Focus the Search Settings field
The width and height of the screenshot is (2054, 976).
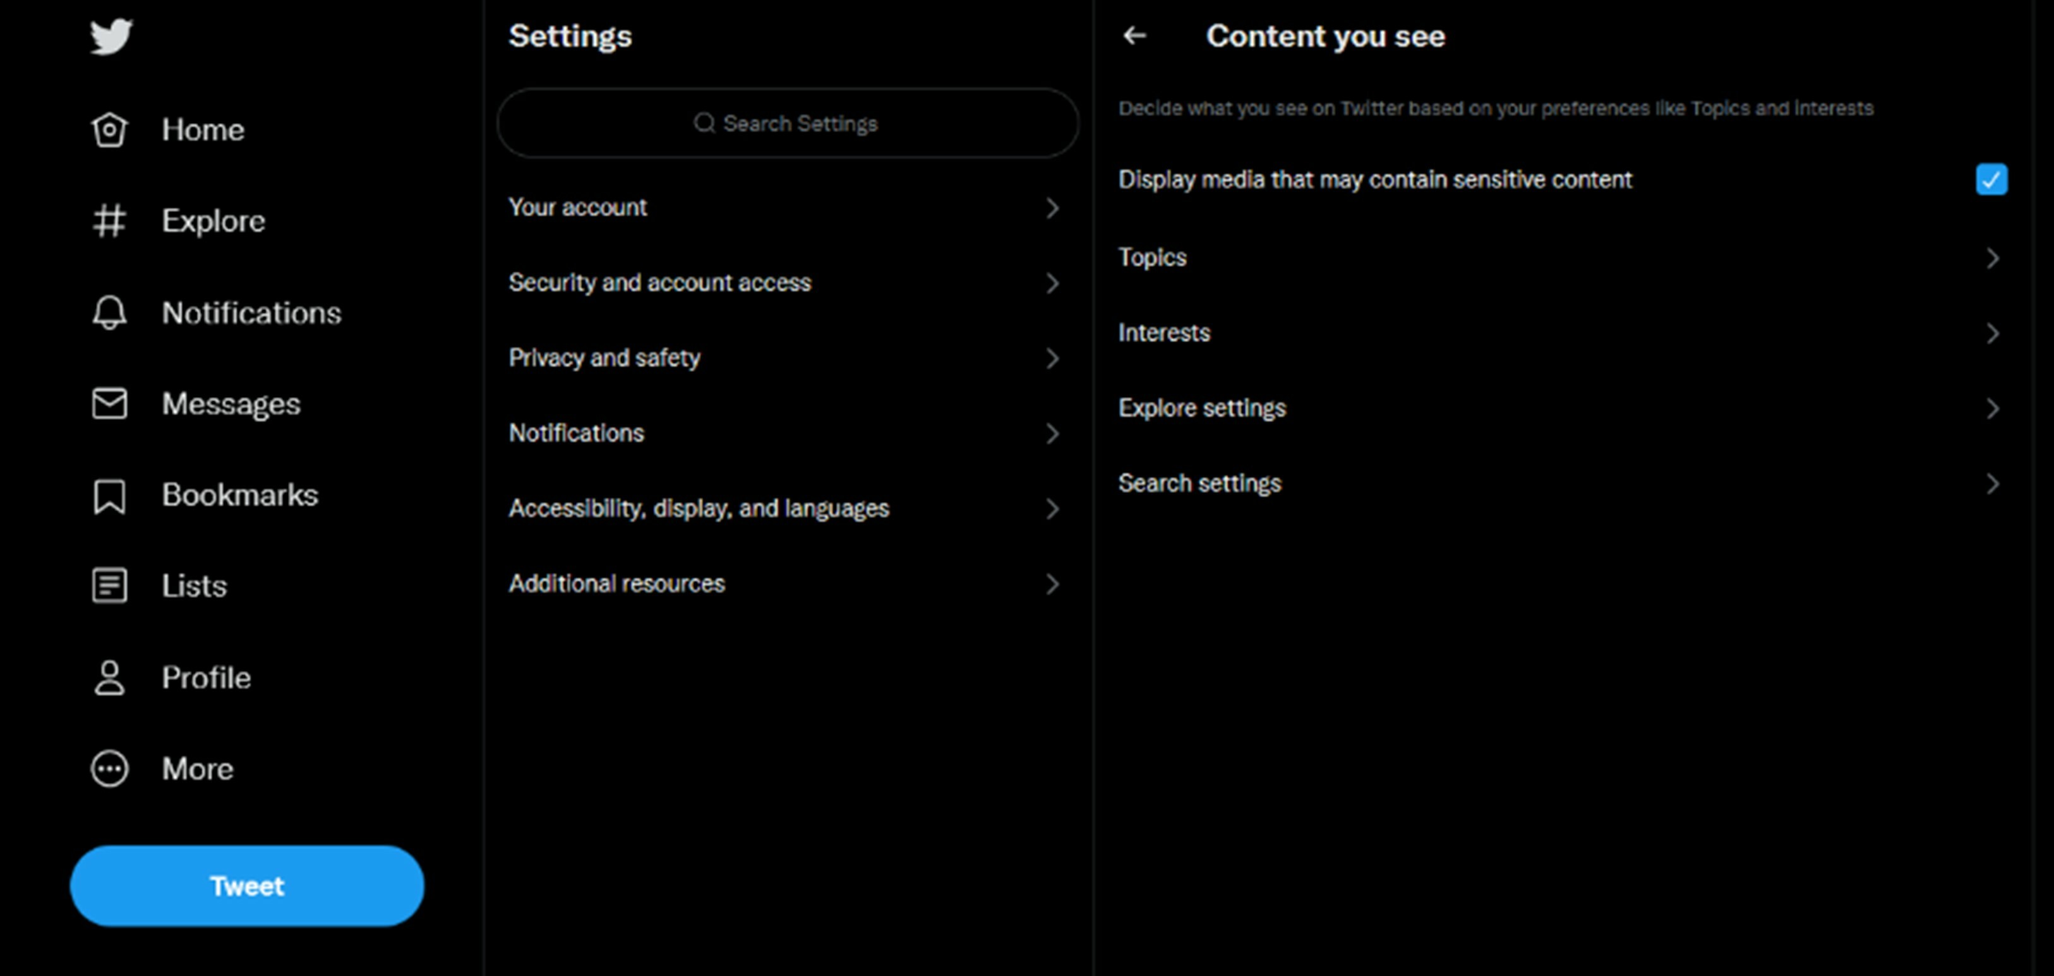point(788,124)
